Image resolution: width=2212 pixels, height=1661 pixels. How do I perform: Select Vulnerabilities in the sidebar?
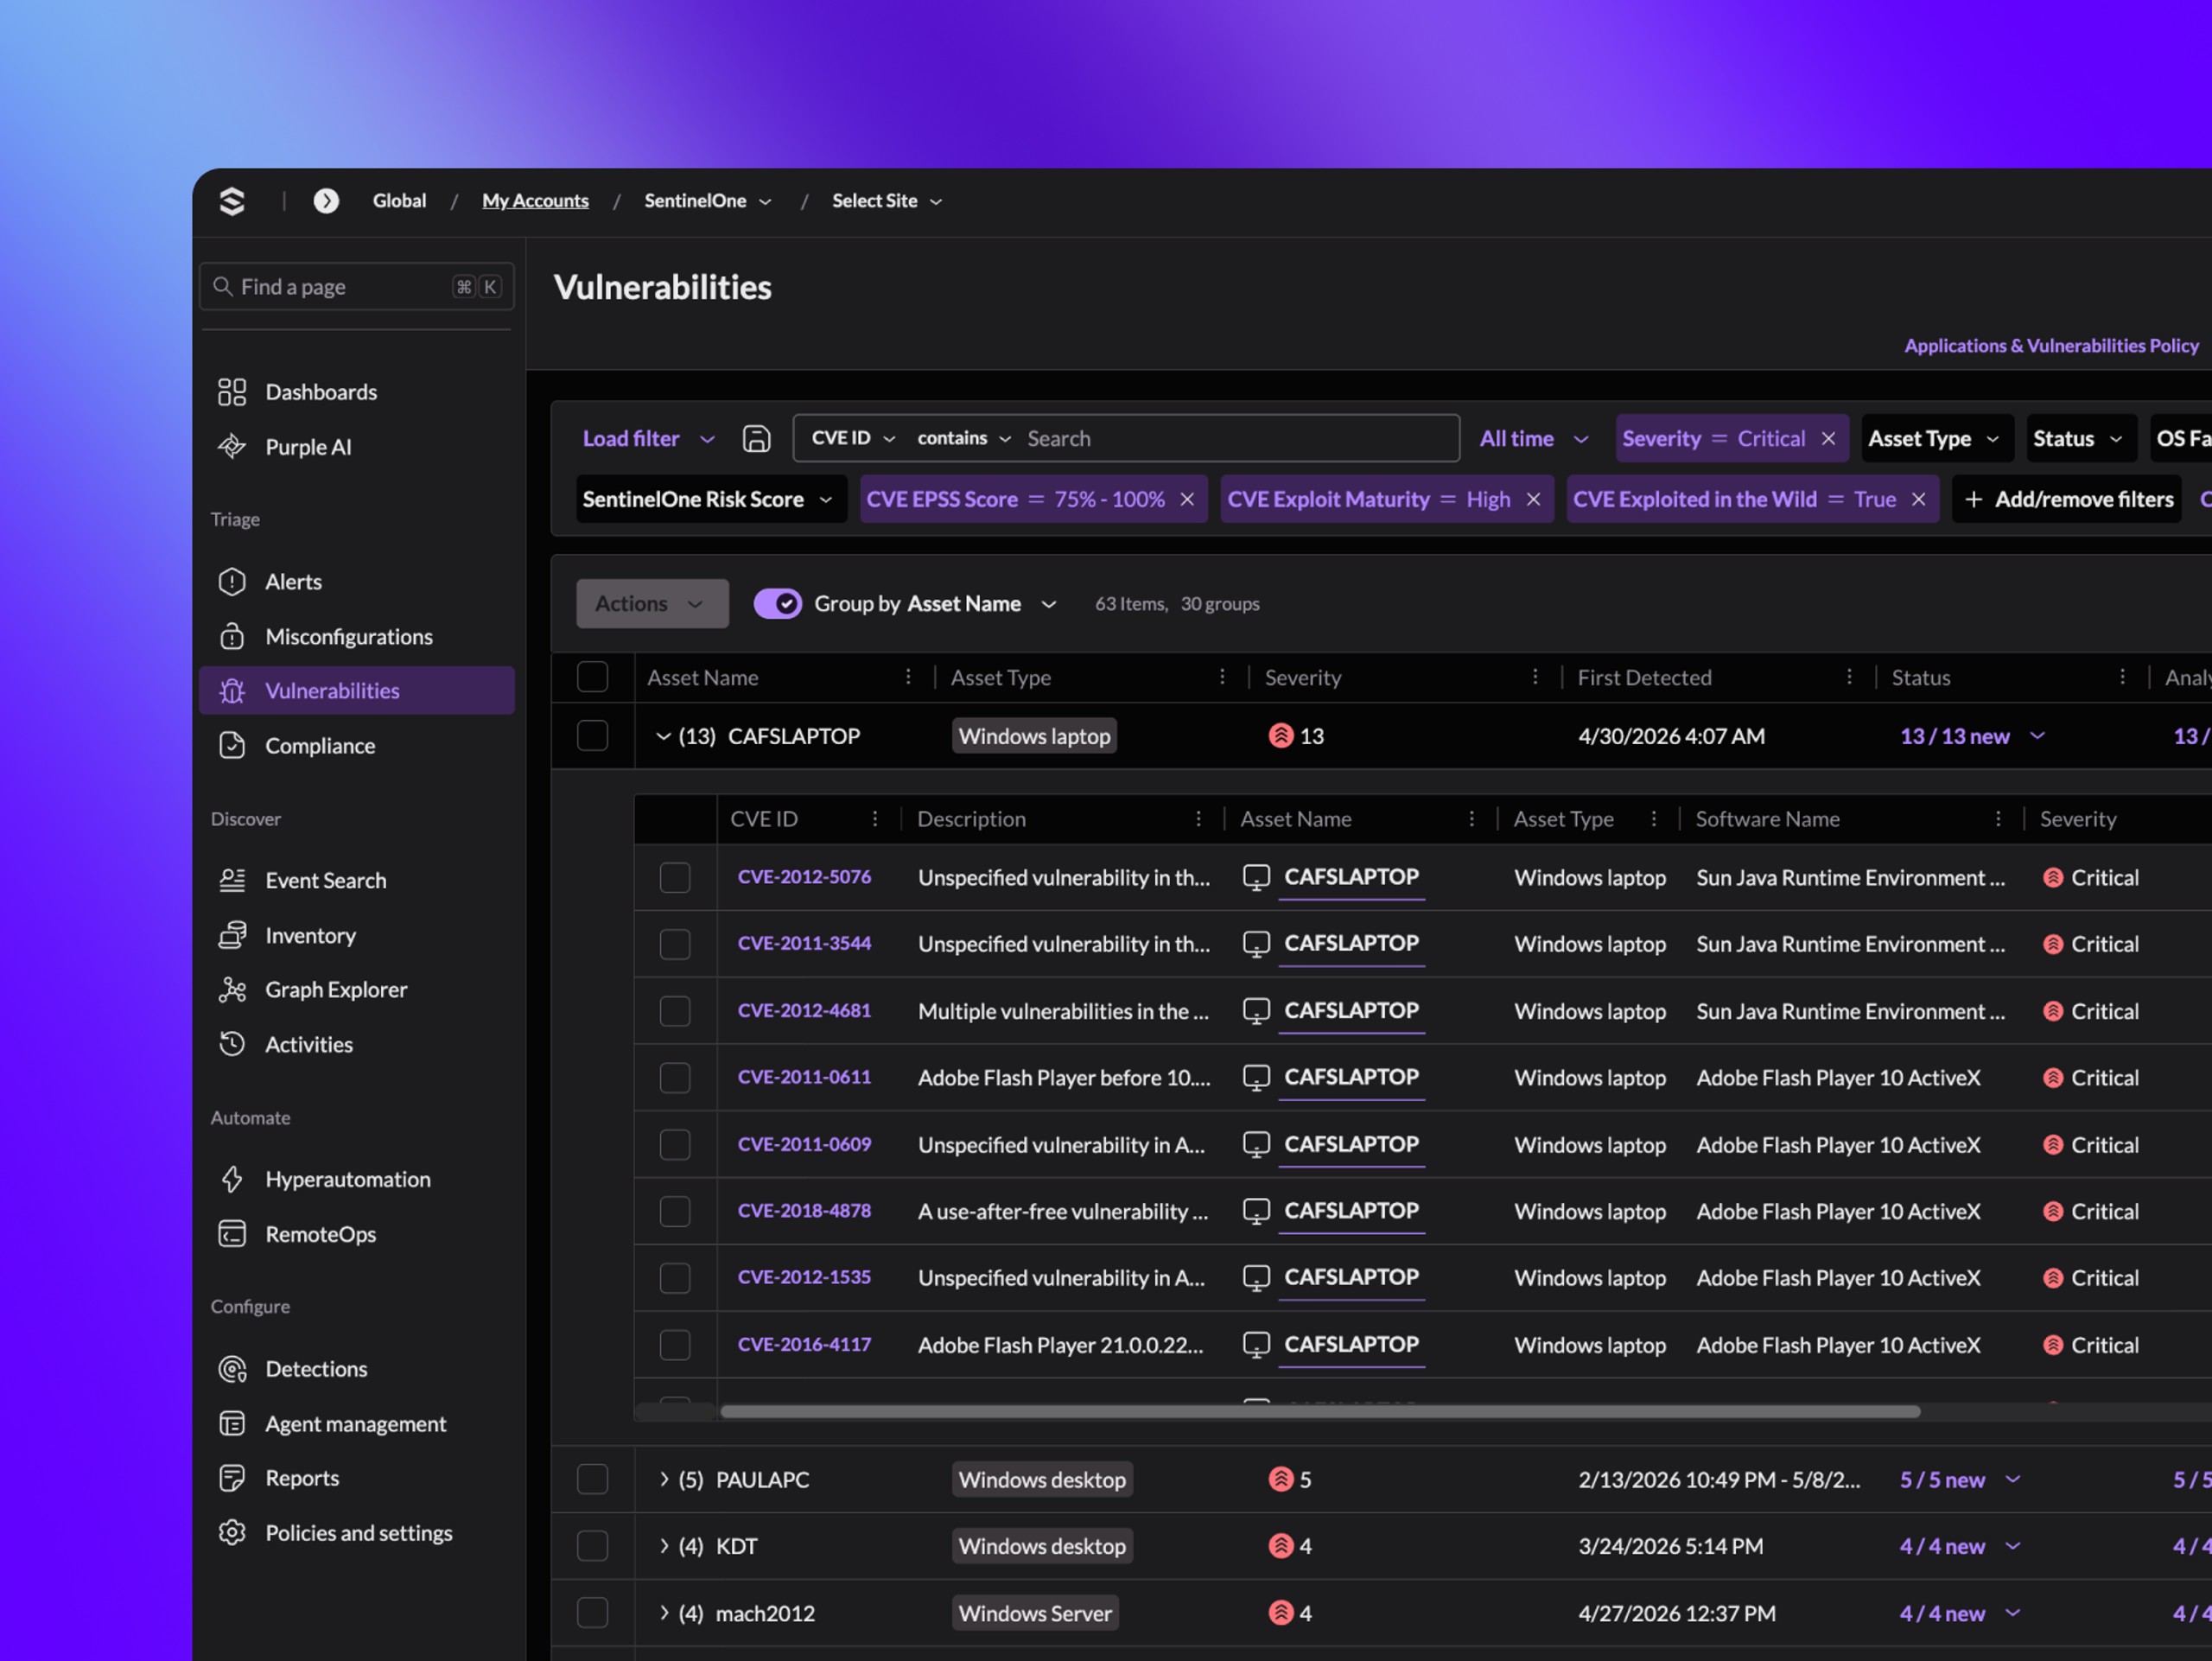coord(357,691)
